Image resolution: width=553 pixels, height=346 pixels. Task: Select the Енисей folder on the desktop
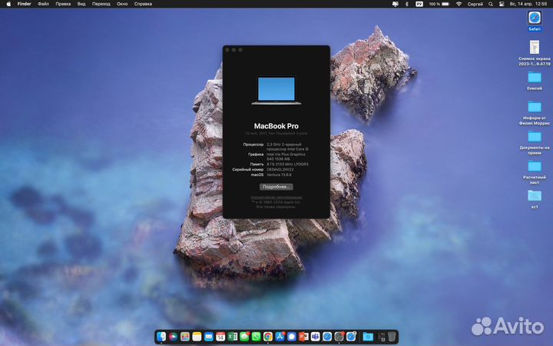point(535,81)
